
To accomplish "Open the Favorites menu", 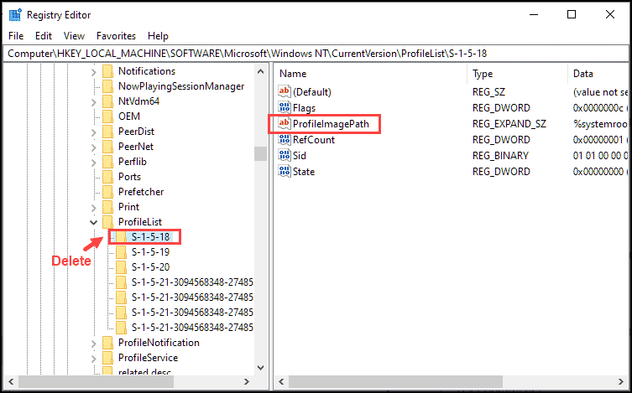I will (x=116, y=36).
